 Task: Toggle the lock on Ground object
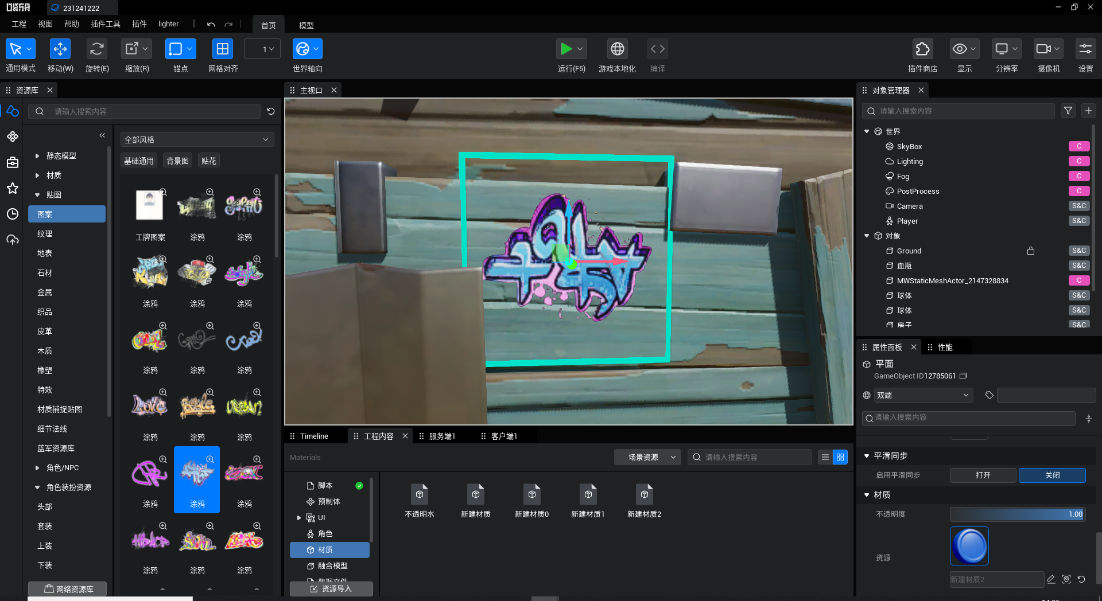tap(1031, 251)
